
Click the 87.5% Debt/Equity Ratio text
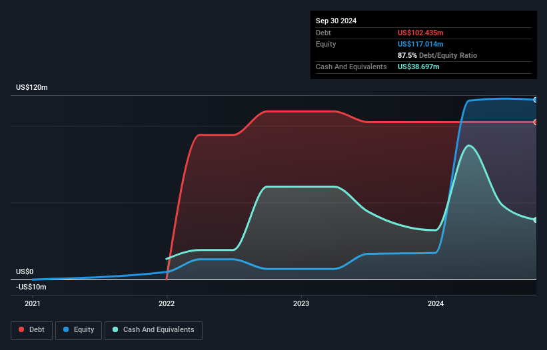click(x=438, y=55)
